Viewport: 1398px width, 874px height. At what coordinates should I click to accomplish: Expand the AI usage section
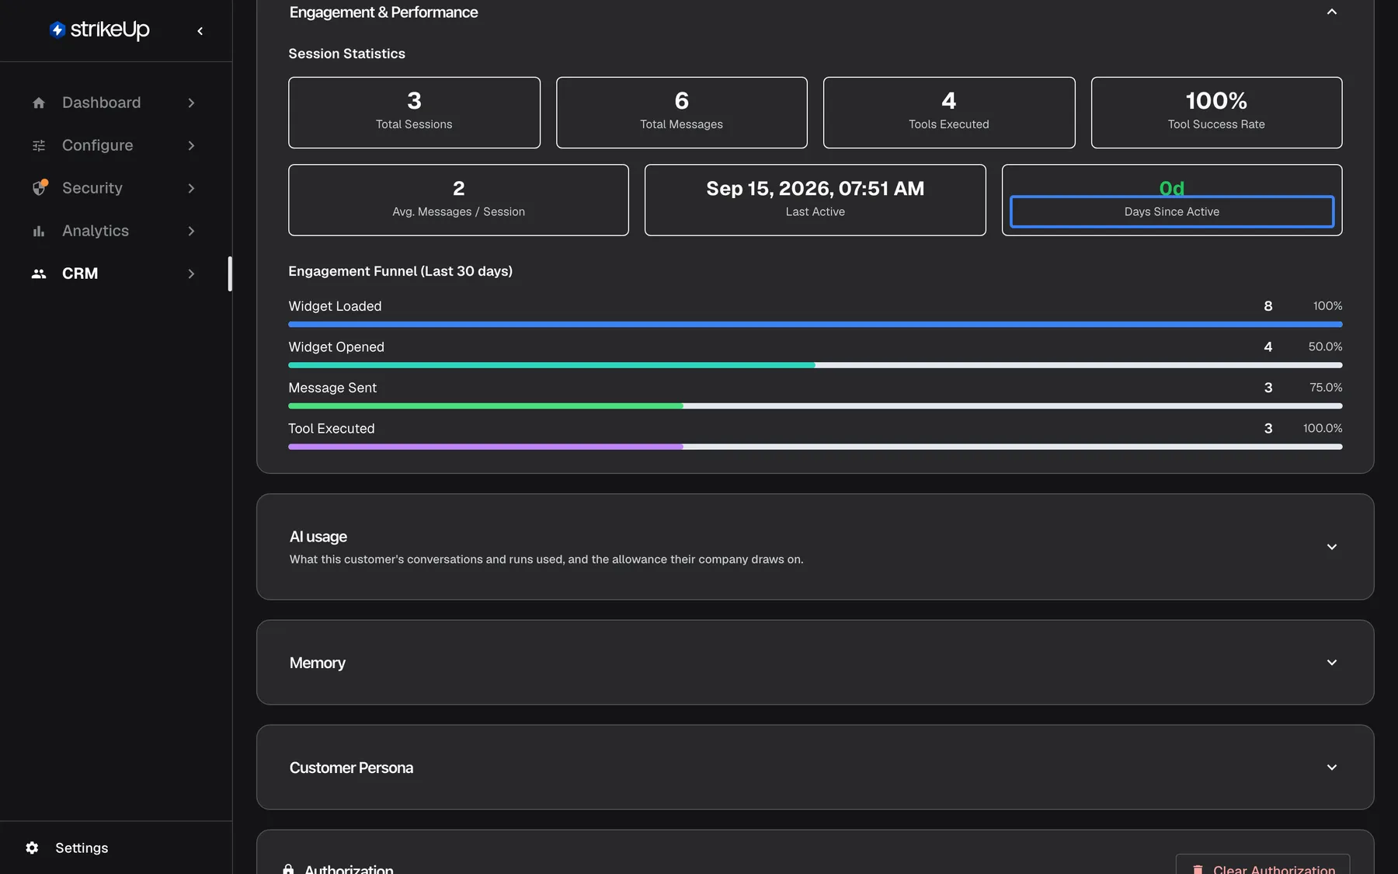[1332, 547]
